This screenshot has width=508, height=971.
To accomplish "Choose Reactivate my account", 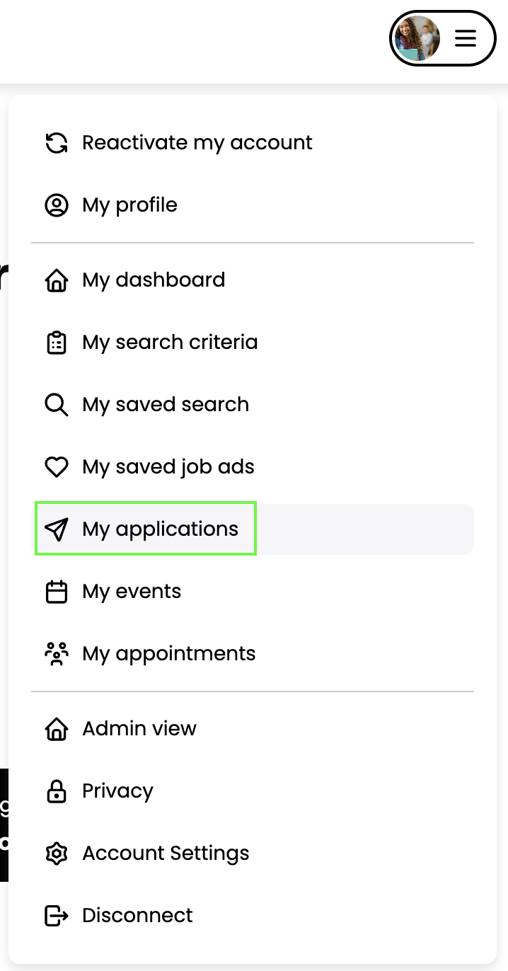I will point(197,143).
